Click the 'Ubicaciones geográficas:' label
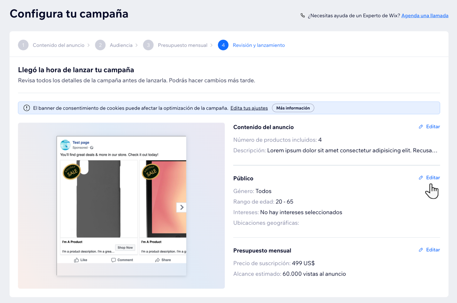457x303 pixels. tap(266, 223)
